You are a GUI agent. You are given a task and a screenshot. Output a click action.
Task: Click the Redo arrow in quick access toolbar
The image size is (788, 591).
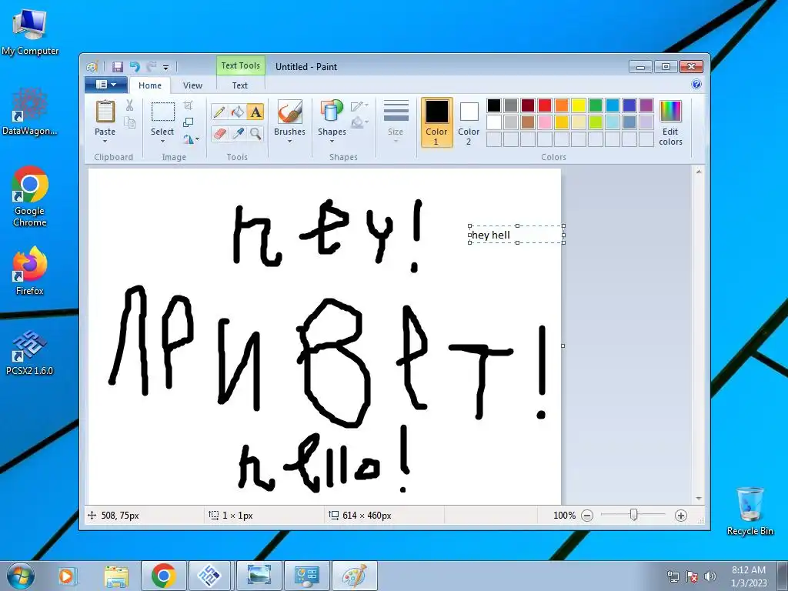pos(152,67)
